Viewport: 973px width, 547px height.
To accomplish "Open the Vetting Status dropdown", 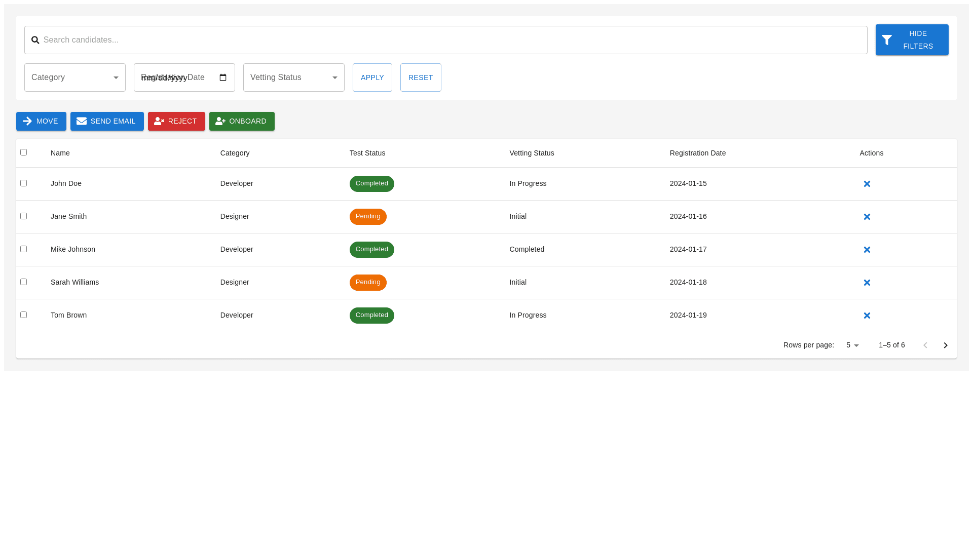I will click(x=293, y=77).
